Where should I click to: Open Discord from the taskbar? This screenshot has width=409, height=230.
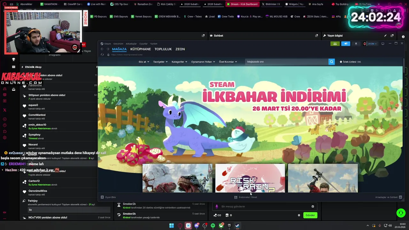(197, 226)
